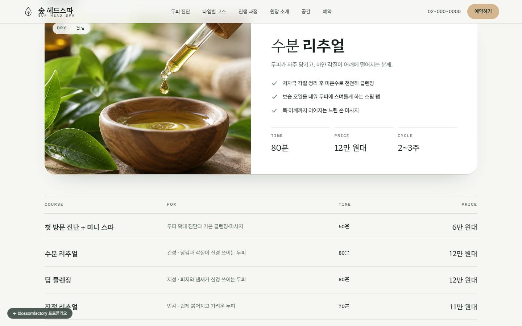The height and width of the screenshot is (326, 522).
Task: Select the 첫 방문 진단 + 미니 스파 course name
Action: (79, 227)
